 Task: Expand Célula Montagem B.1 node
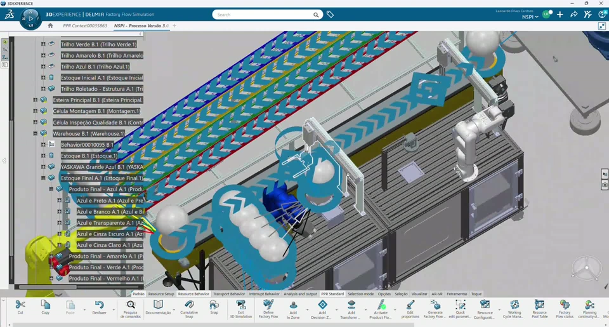click(x=36, y=111)
